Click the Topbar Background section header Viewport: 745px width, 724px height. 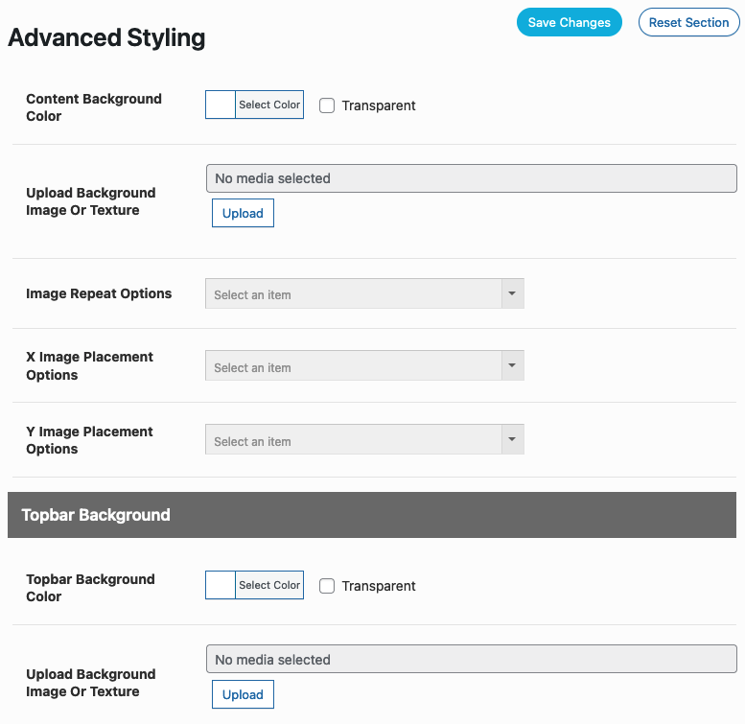click(372, 515)
